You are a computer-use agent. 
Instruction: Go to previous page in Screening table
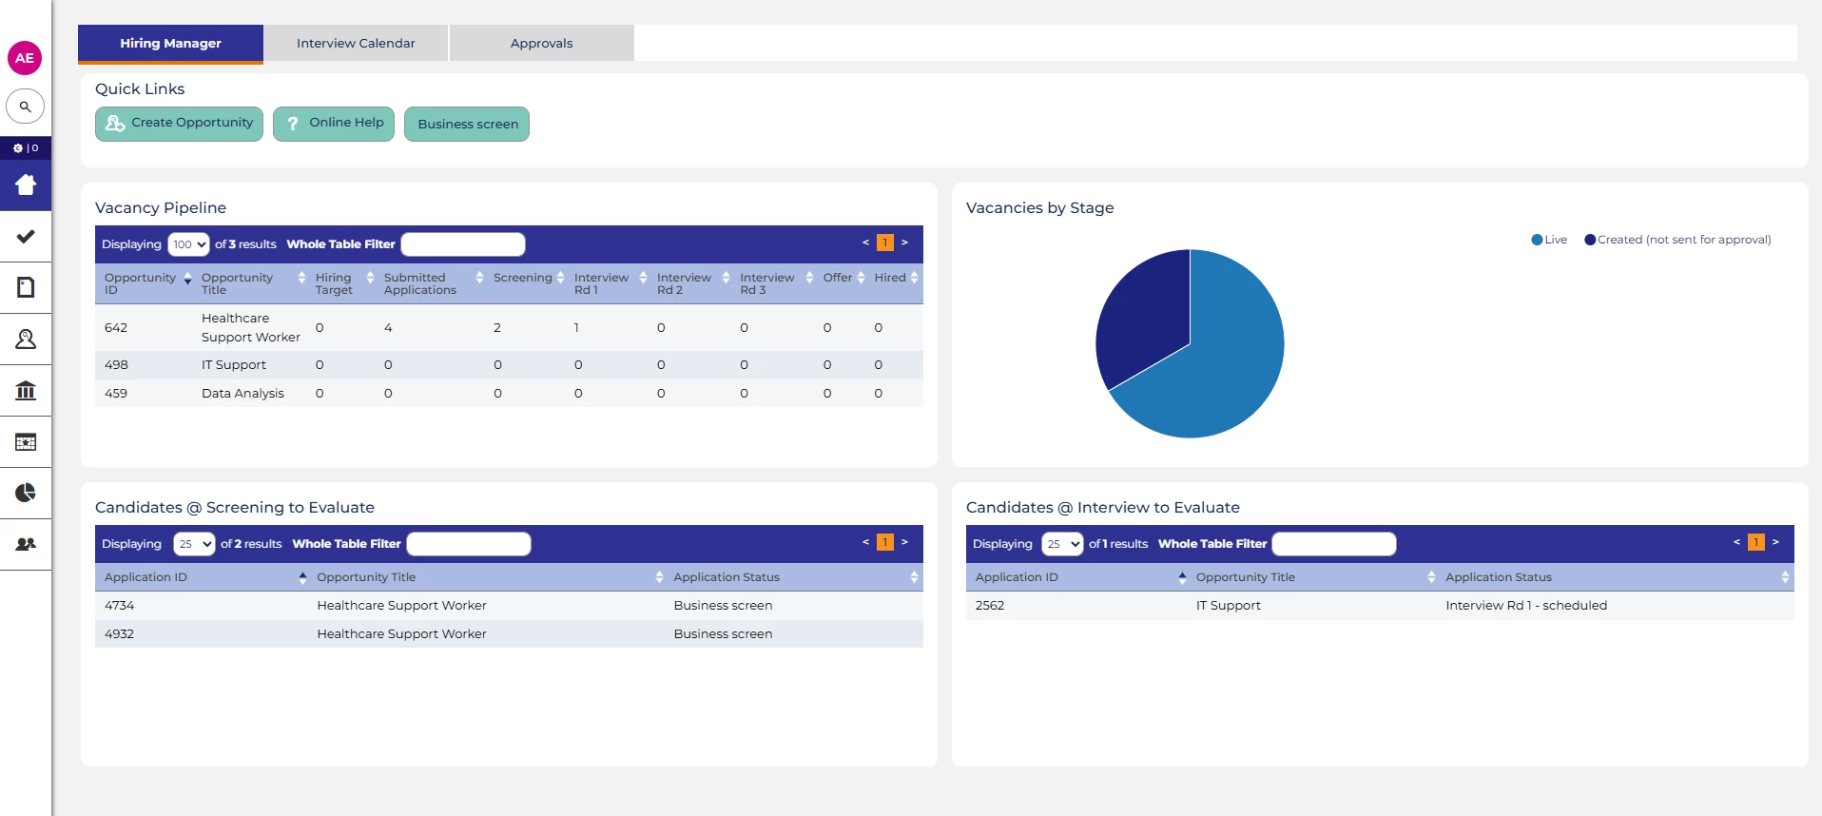(x=865, y=542)
